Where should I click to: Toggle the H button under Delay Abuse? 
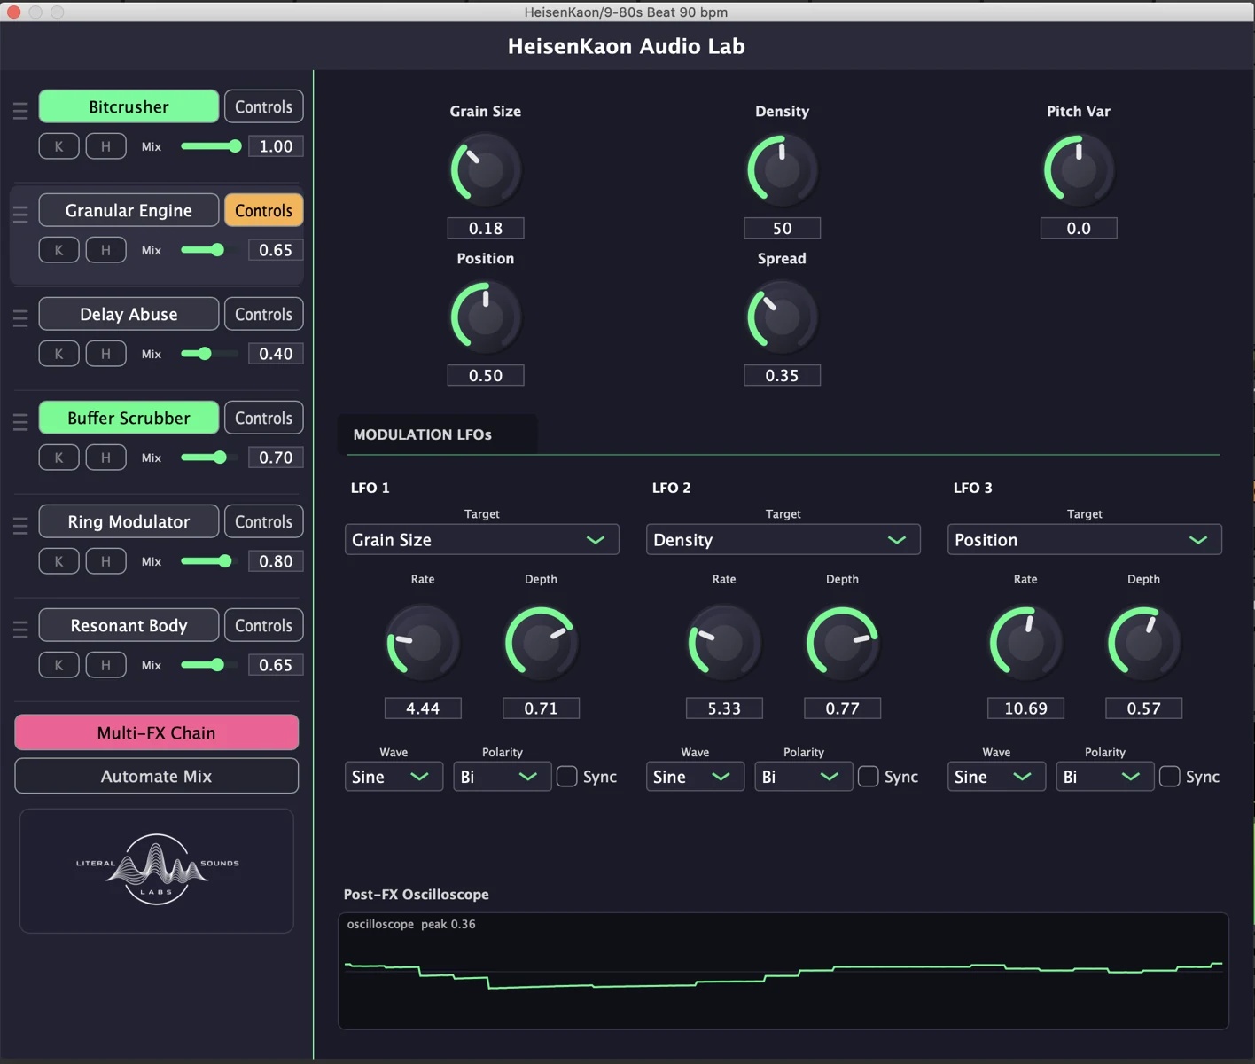pyautogui.click(x=105, y=354)
